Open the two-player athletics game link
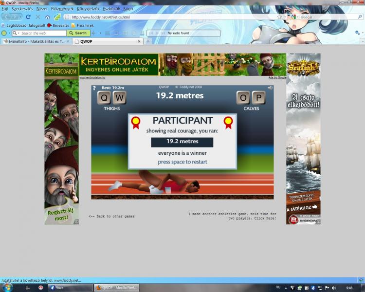365x292 pixels. (232, 216)
